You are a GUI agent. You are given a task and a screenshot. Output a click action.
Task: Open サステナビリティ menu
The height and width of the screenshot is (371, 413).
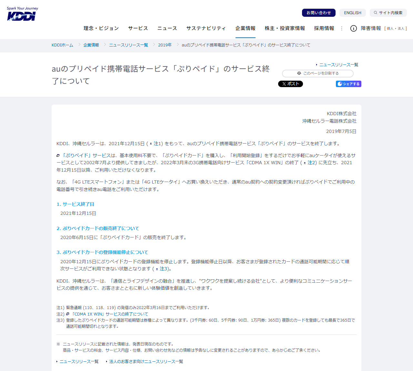click(x=206, y=28)
